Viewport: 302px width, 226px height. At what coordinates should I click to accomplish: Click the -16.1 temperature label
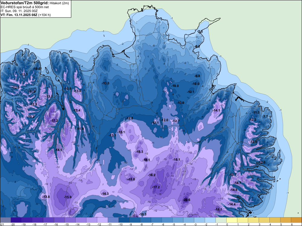point(218,209)
